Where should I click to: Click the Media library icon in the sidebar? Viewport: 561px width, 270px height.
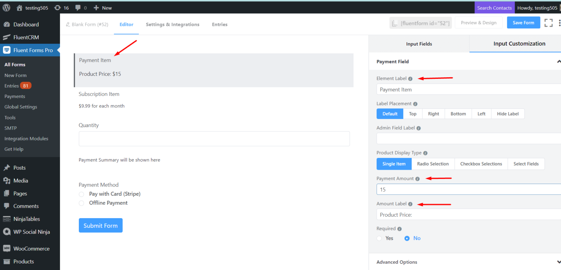[7, 180]
